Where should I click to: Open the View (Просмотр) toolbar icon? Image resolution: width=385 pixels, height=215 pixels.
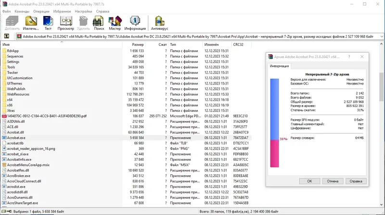[x=66, y=21]
